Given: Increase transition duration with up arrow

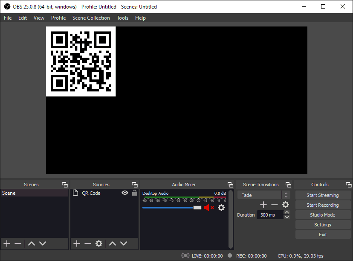Looking at the screenshot, I should tap(286, 212).
